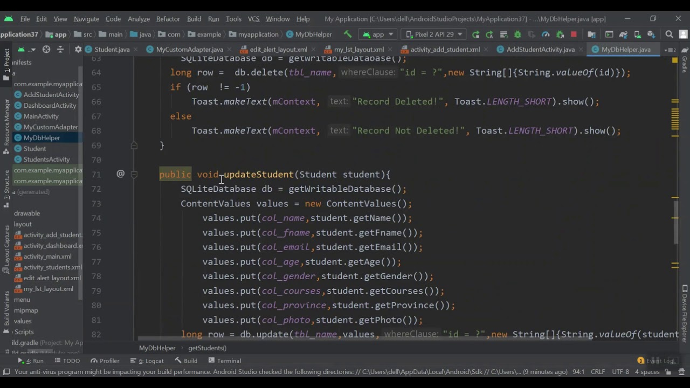The image size is (690, 388).
Task: Open the Navigate menu
Action: tap(86, 19)
